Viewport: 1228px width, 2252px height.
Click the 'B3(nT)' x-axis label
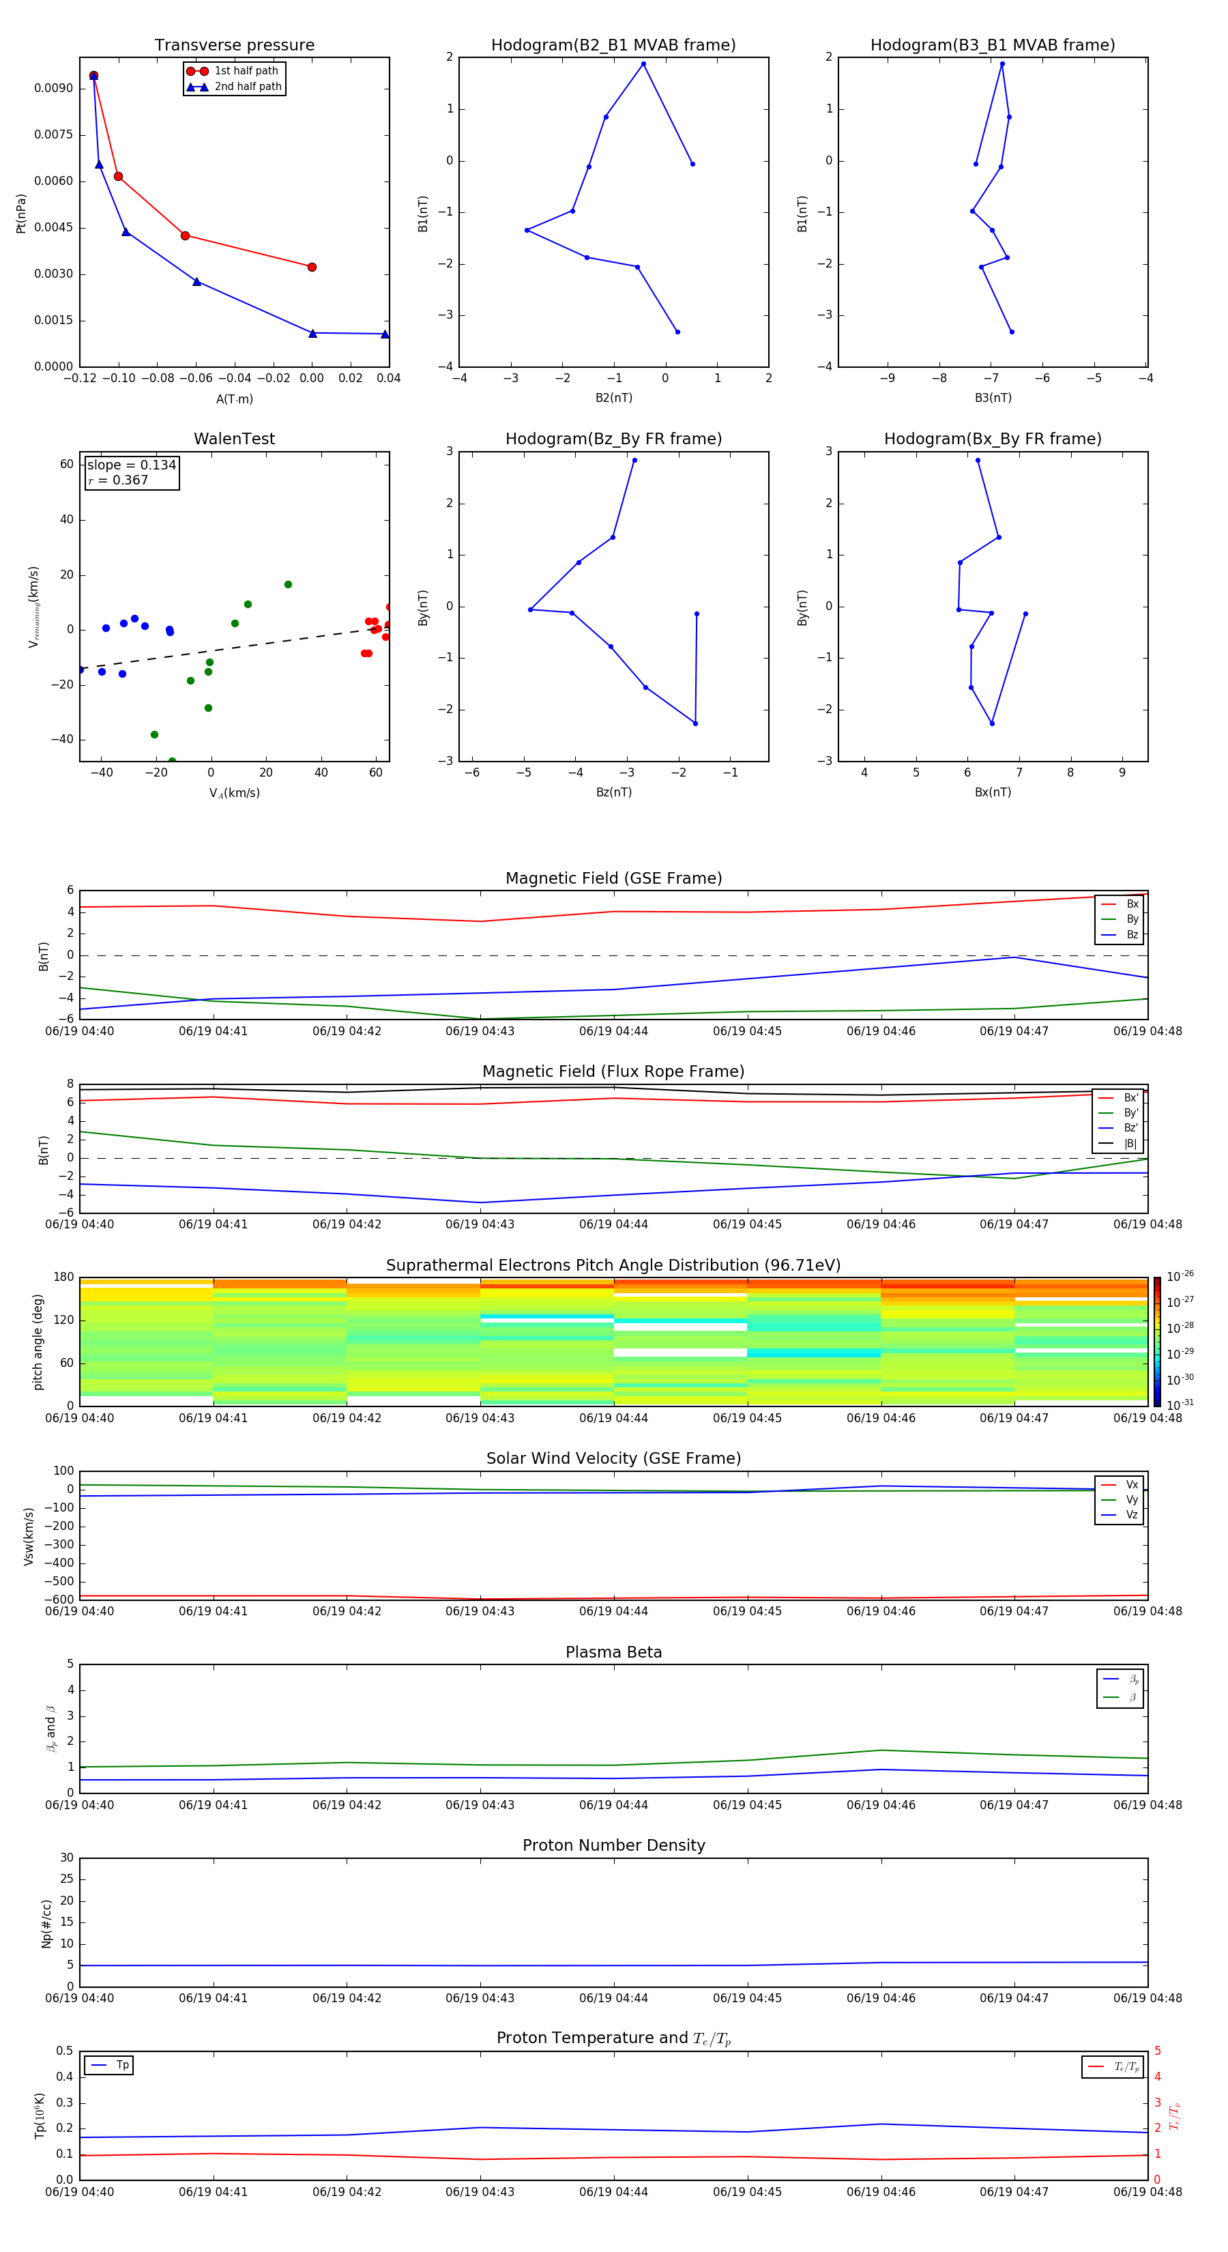click(x=993, y=398)
